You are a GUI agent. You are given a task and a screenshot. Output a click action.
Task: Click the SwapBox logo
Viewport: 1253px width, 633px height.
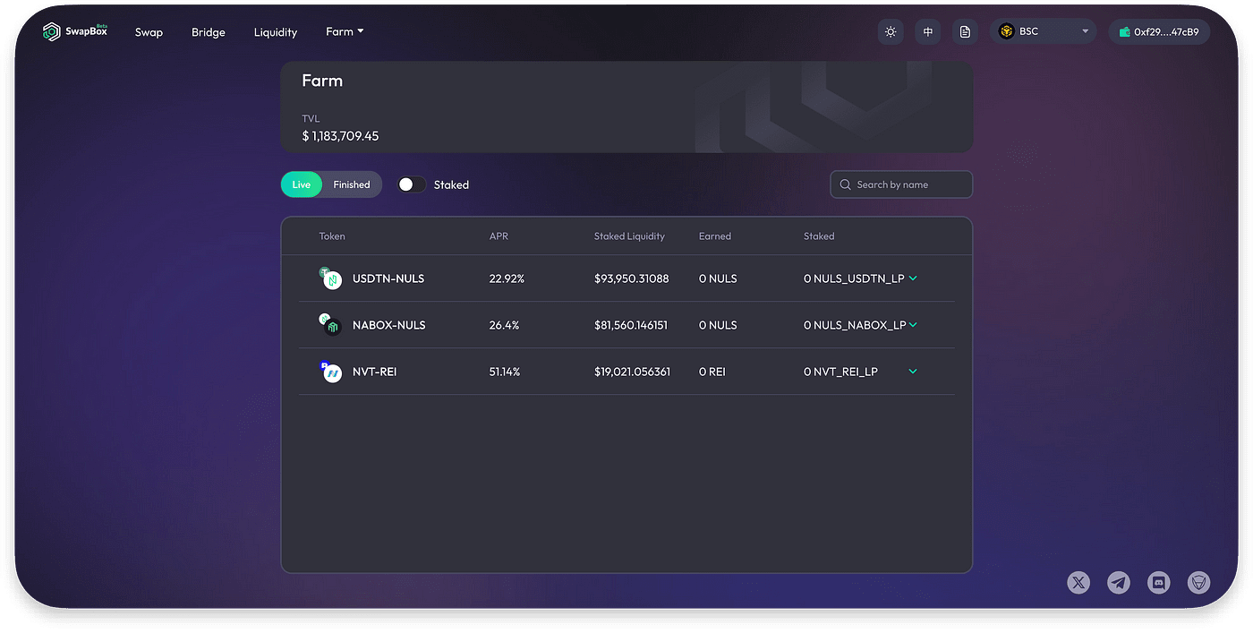tap(75, 31)
